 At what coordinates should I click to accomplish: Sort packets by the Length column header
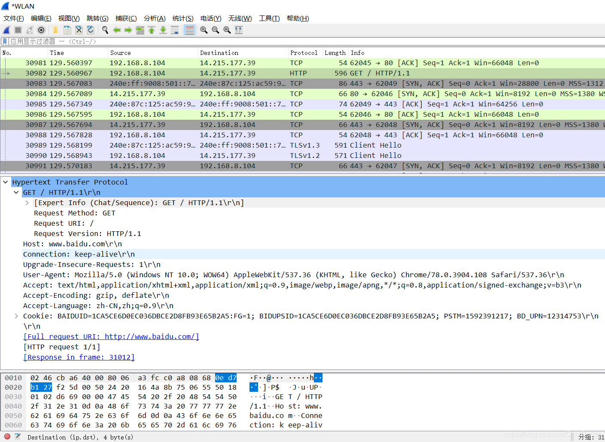[x=335, y=53]
